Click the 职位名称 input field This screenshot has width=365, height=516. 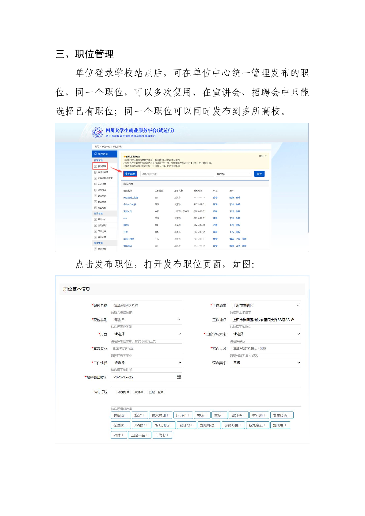click(x=146, y=305)
